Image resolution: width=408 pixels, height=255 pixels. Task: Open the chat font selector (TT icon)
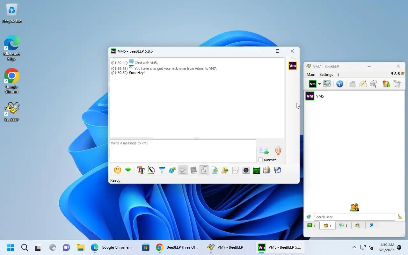[x=141, y=170]
